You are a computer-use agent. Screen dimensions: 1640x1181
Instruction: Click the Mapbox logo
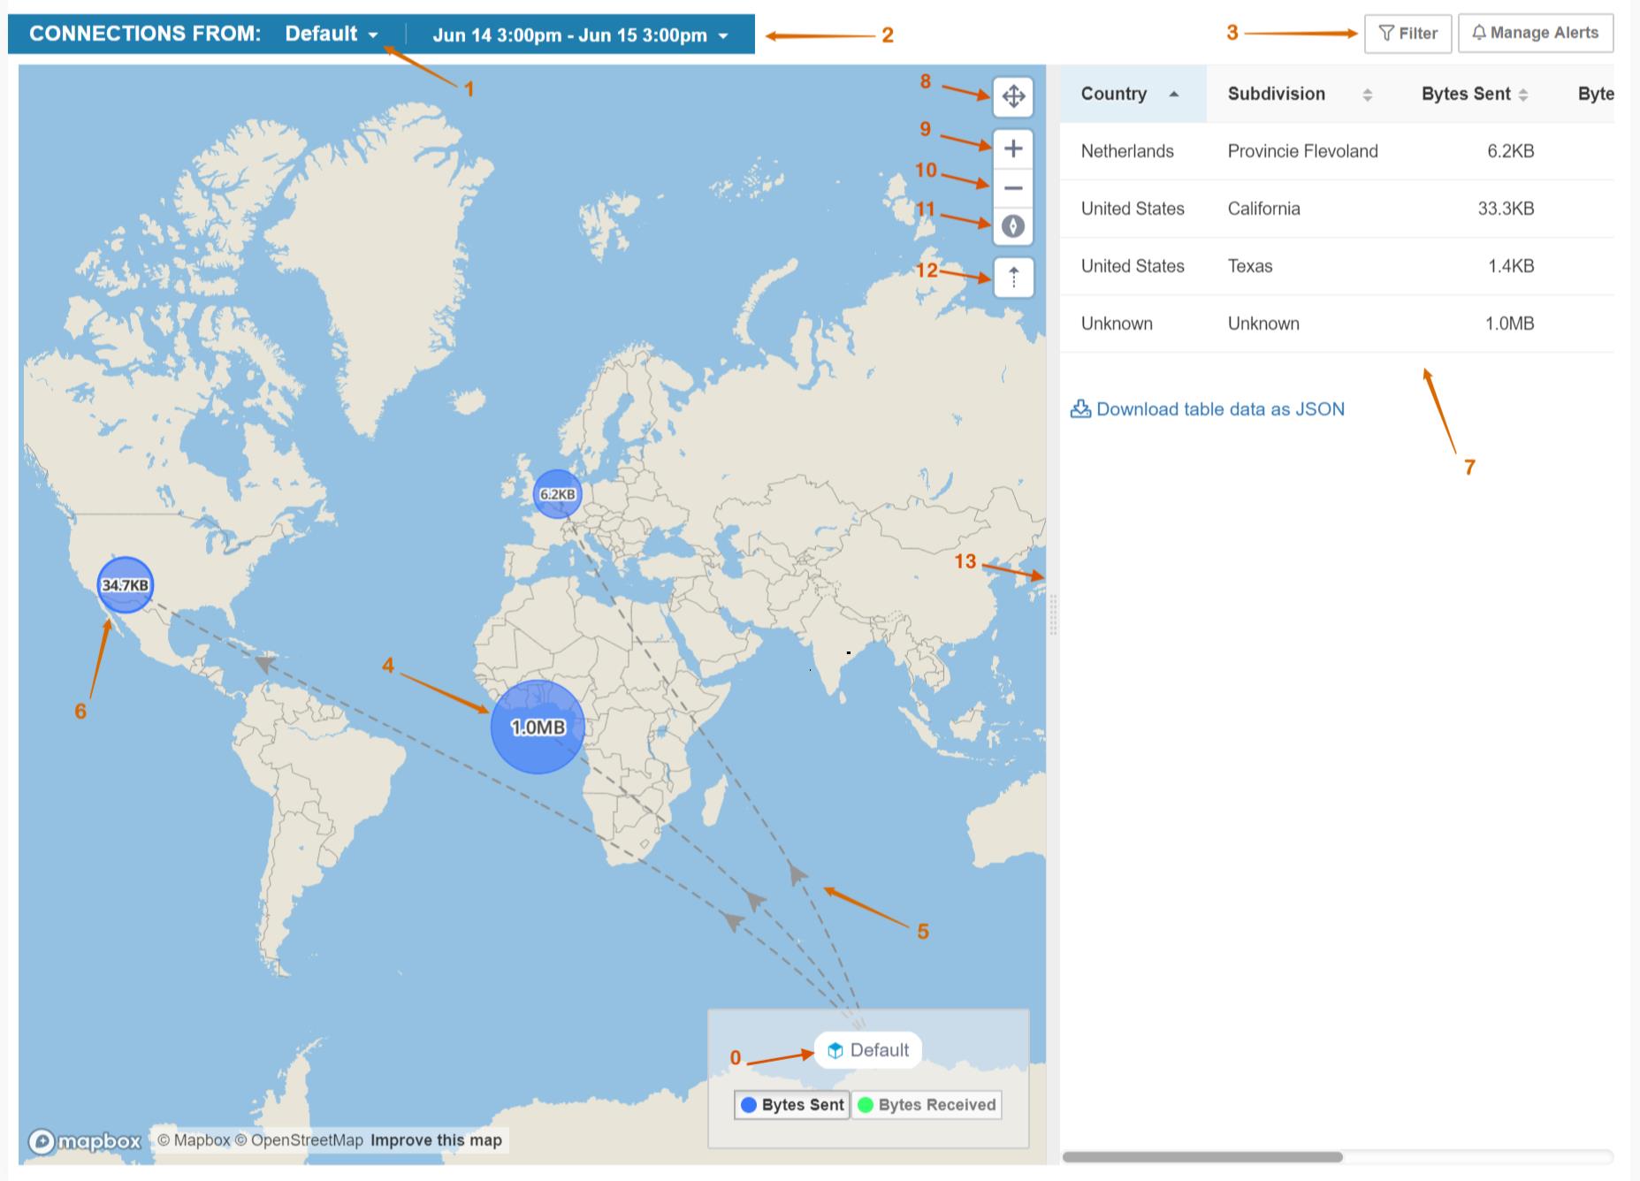85,1141
